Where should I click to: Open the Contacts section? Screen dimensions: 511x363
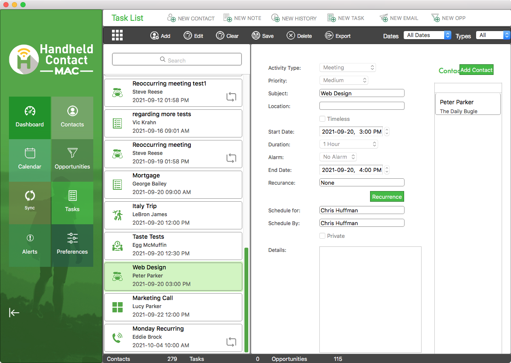point(72,118)
